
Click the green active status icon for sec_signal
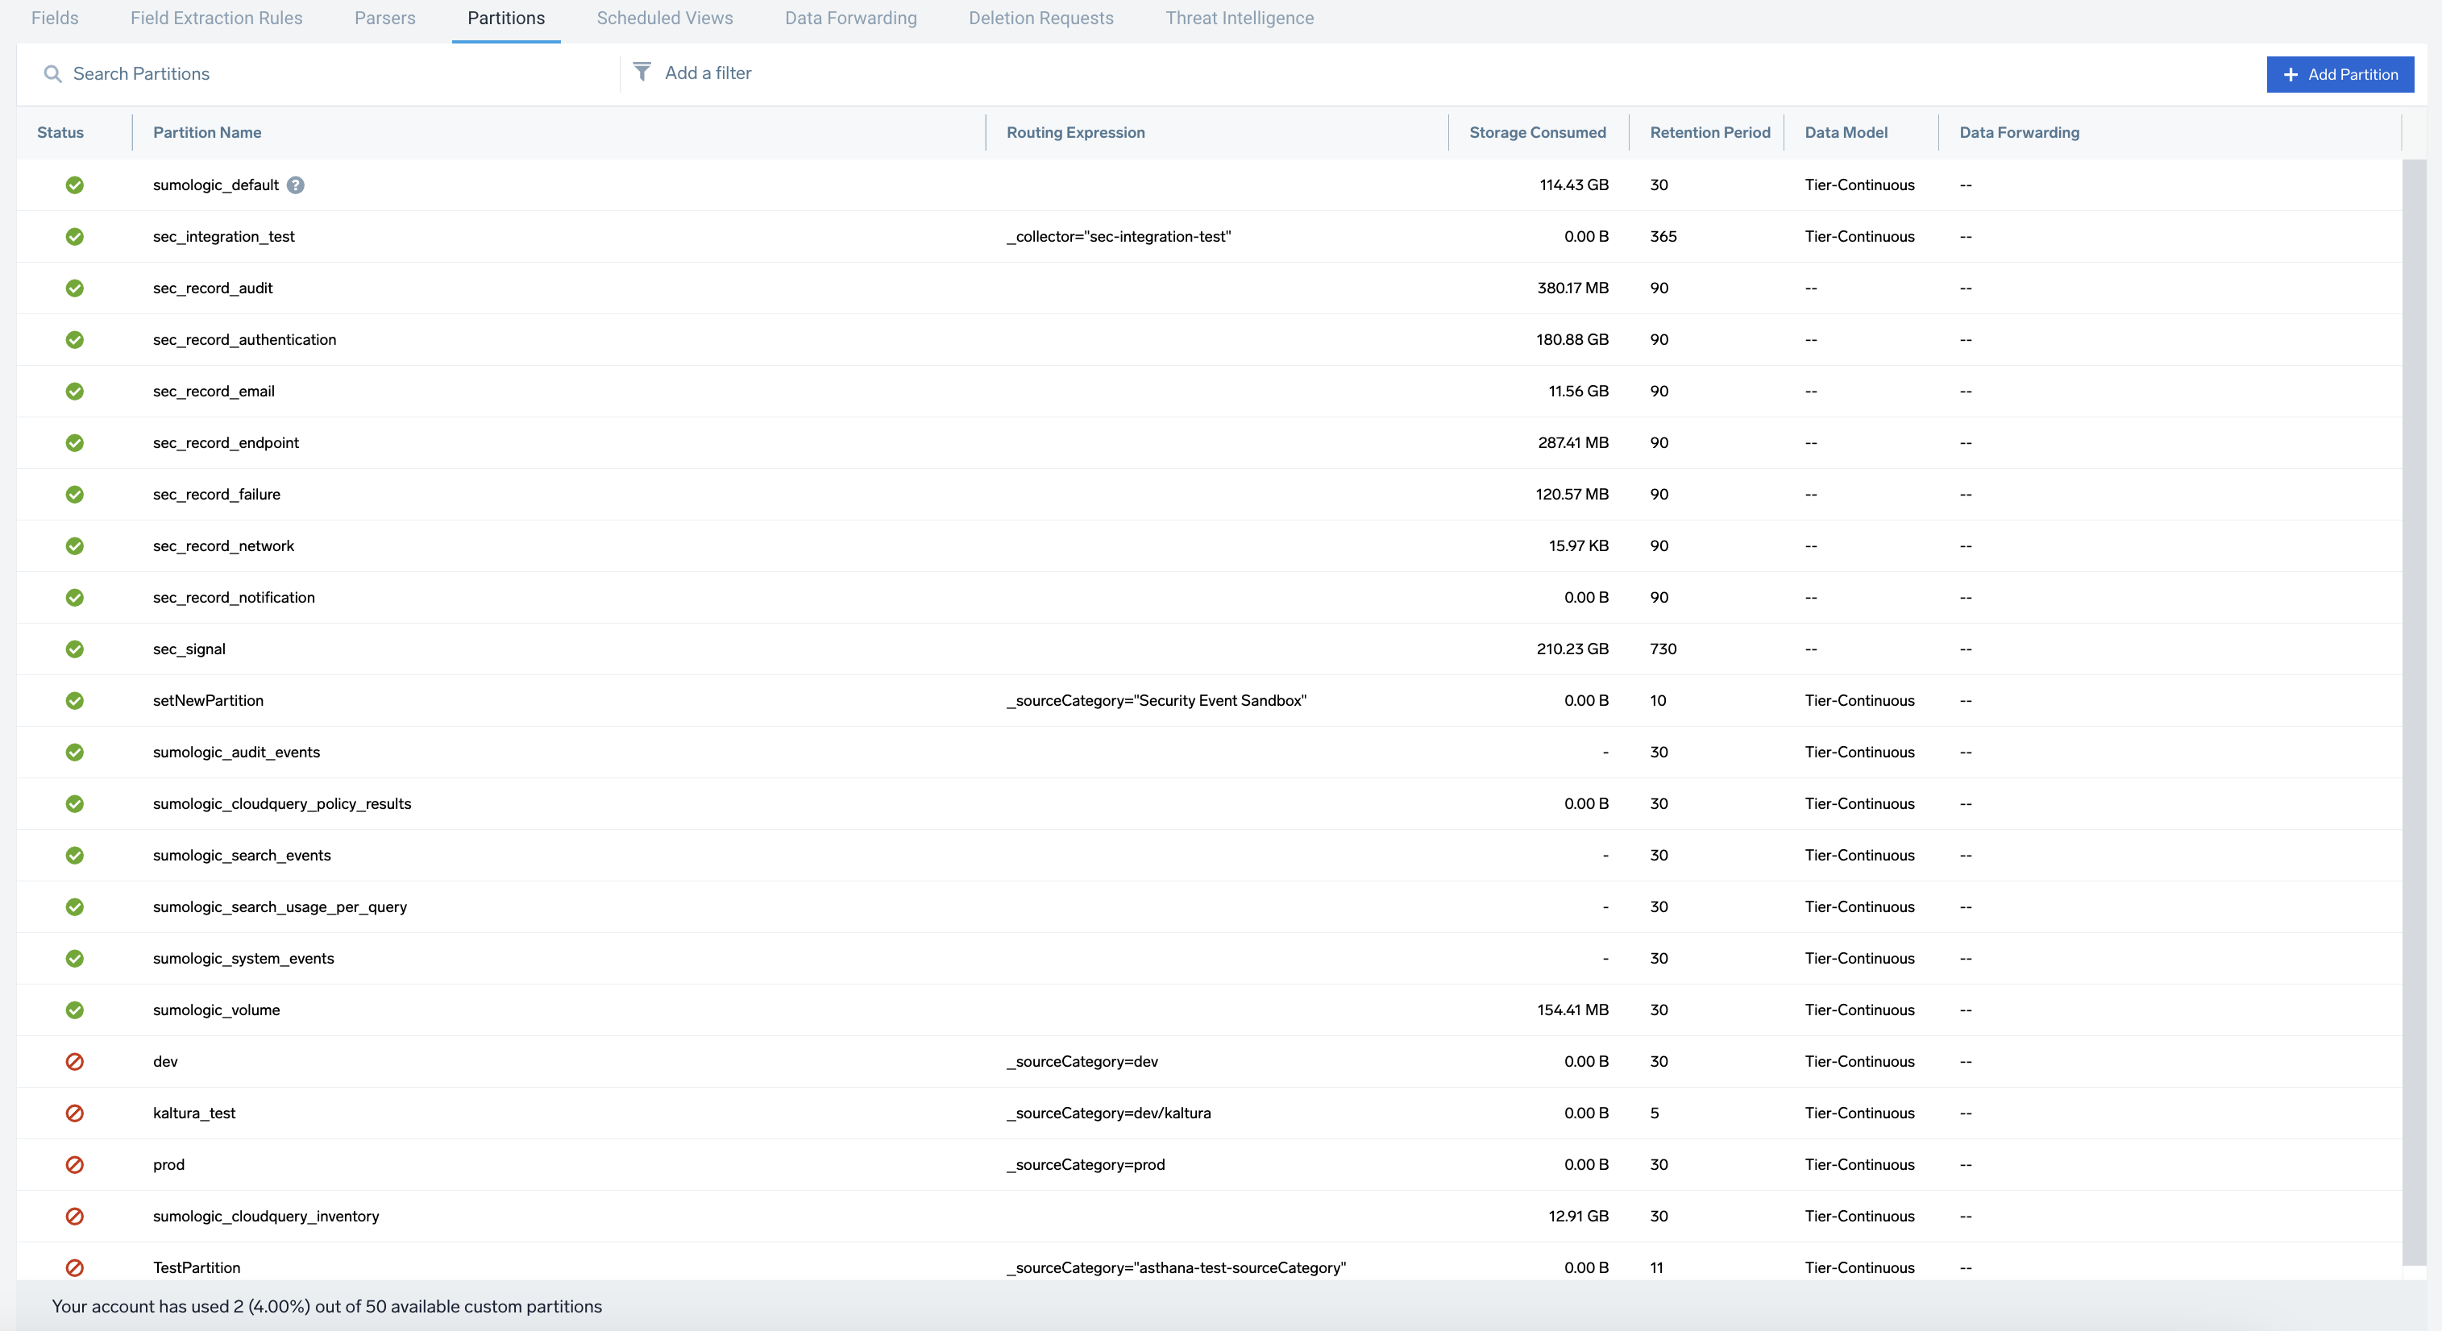75,649
